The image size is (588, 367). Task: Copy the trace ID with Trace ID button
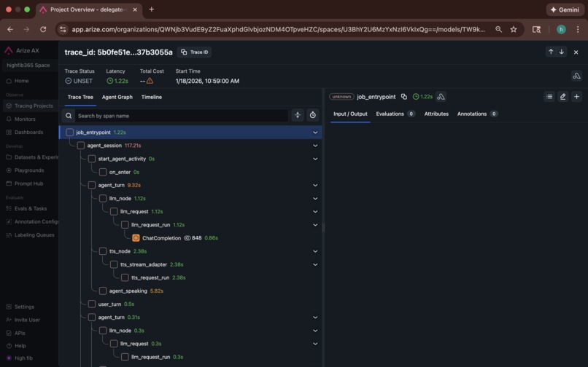click(194, 52)
